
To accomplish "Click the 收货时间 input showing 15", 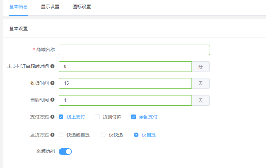I will [x=125, y=83].
